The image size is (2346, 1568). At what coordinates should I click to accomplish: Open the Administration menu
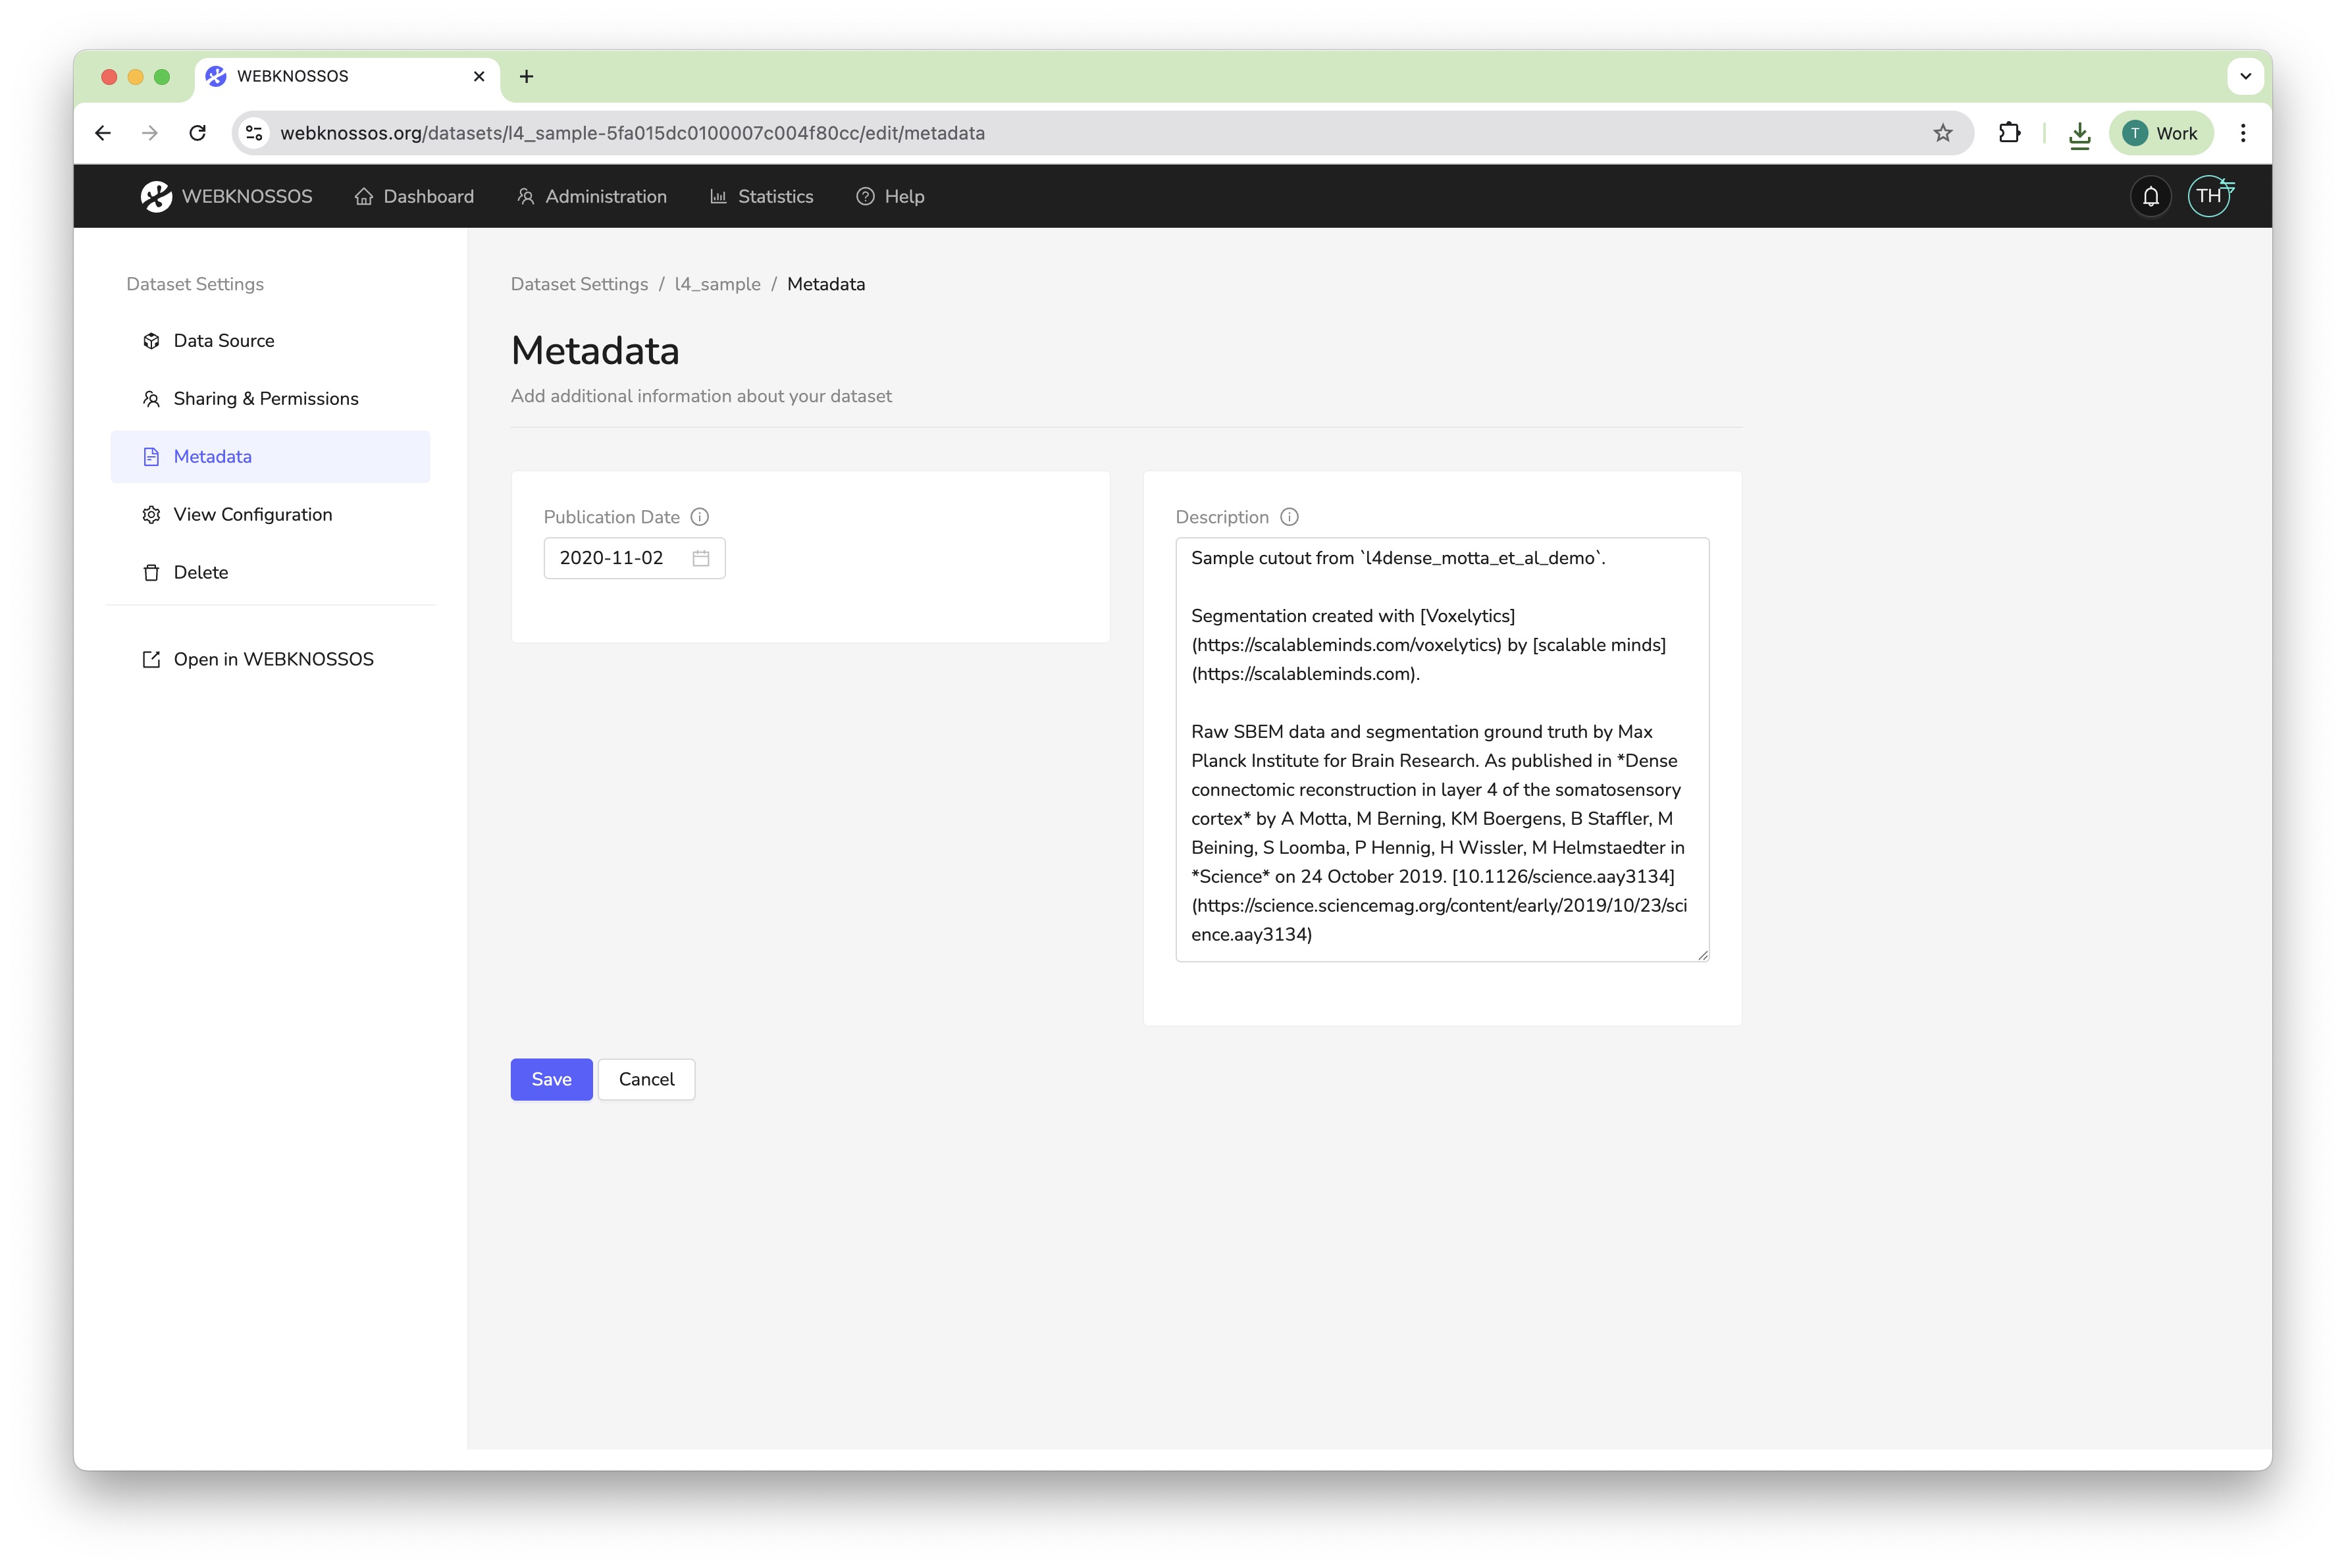(x=592, y=196)
